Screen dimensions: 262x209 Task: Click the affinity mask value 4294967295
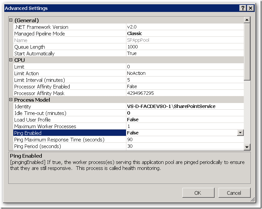[x=185, y=93]
